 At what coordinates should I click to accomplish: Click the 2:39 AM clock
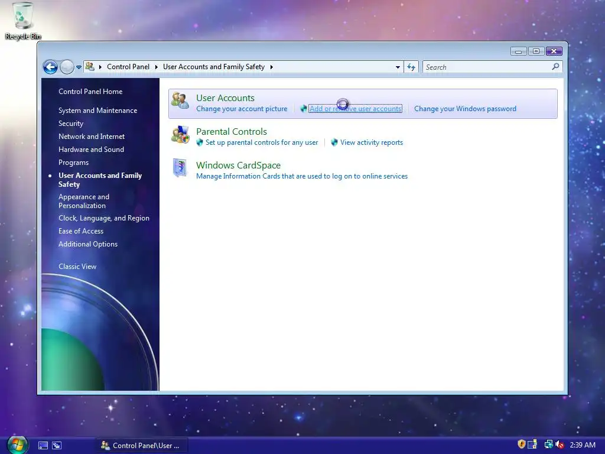pos(583,445)
